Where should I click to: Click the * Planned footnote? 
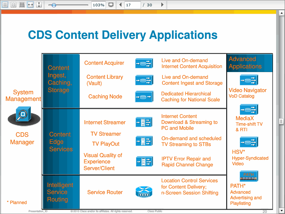(x=17, y=202)
